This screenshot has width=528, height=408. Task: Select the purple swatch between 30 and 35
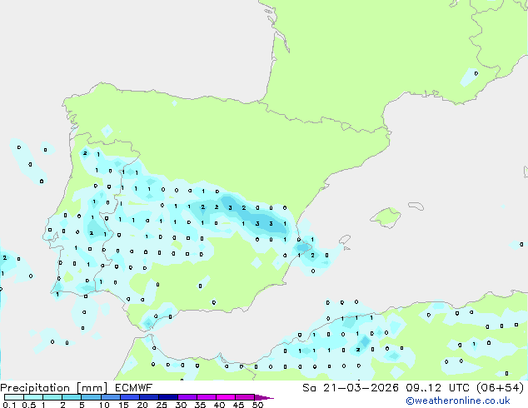click(187, 397)
